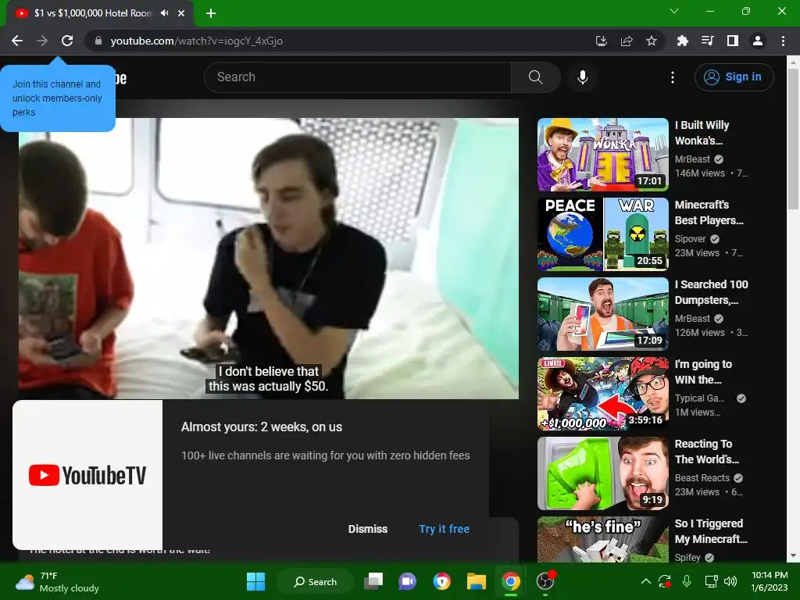Click the YouTube search input field
Viewport: 800px width, 600px height.
[x=357, y=77]
